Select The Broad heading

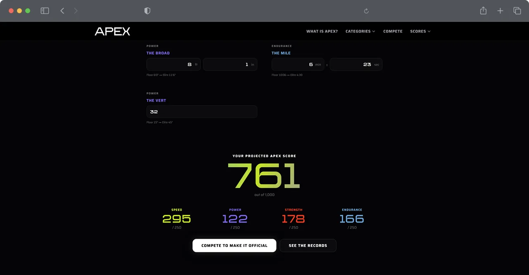pos(158,53)
